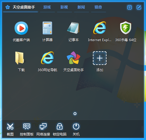Open 控制面板 from bottom toolbar
The height and width of the screenshot is (140, 146).
[x=27, y=126]
